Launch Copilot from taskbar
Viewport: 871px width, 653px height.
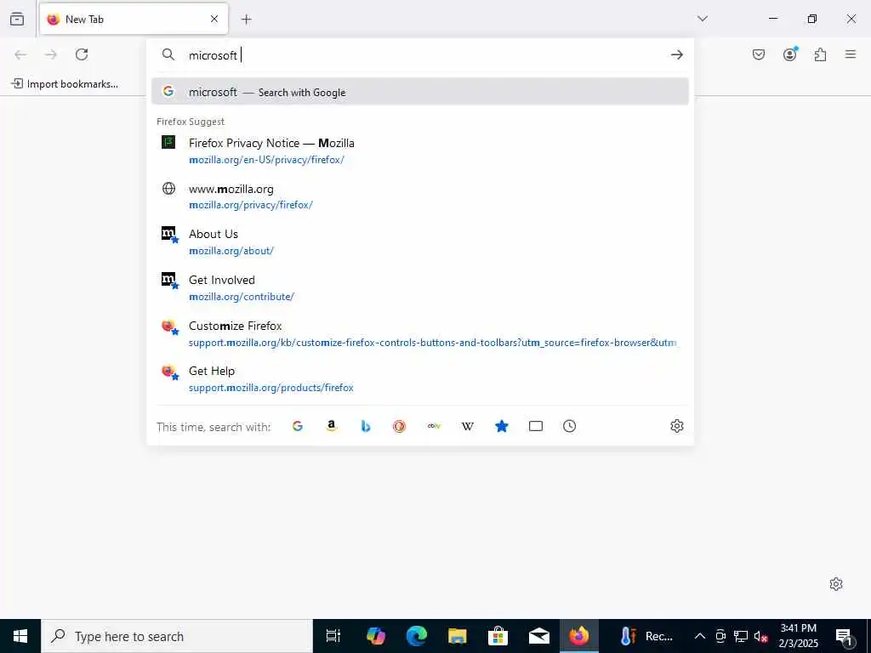pyautogui.click(x=376, y=636)
